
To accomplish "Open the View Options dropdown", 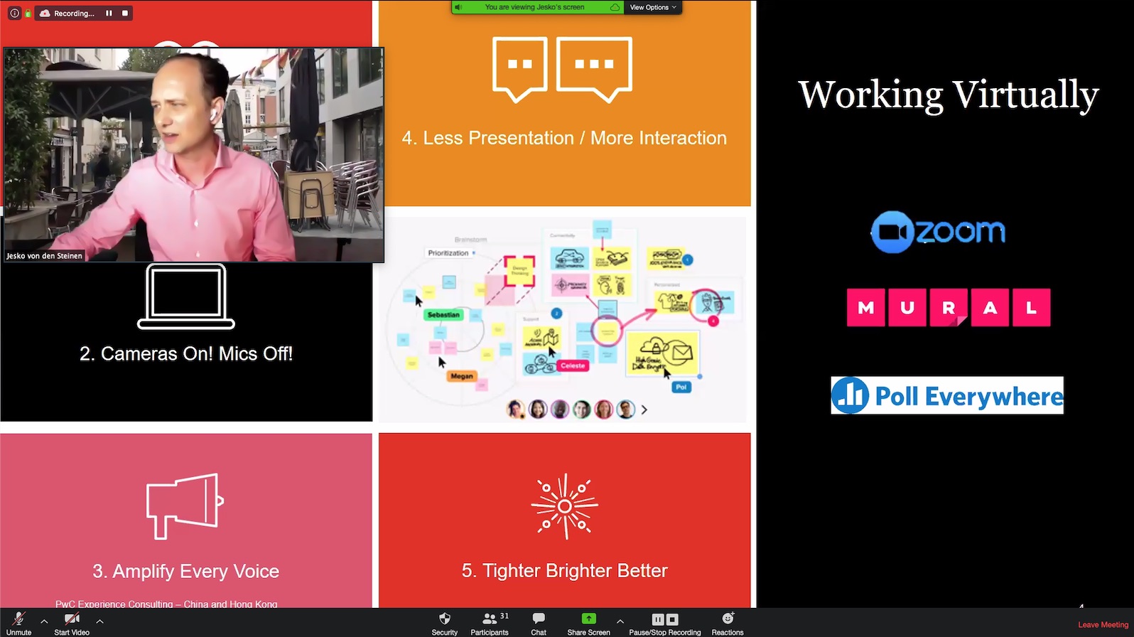I will pyautogui.click(x=652, y=7).
